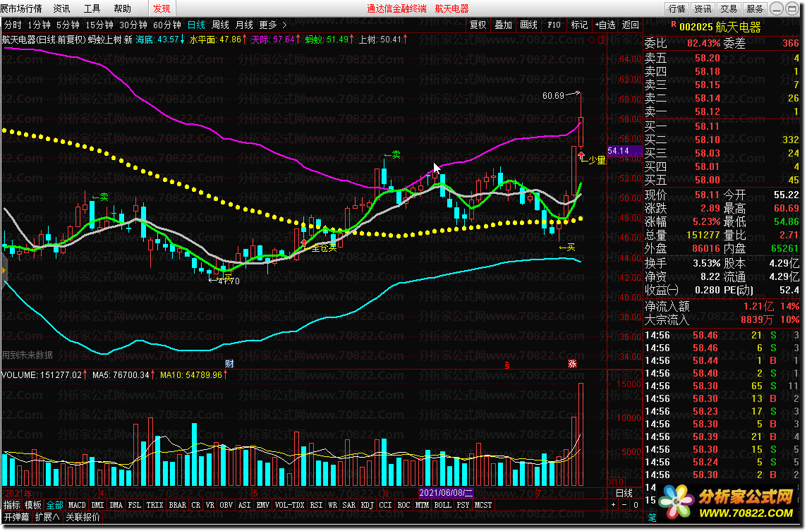The height and width of the screenshot is (531, 807).
Task: Expand the 扩展 panel
Action: [x=47, y=517]
